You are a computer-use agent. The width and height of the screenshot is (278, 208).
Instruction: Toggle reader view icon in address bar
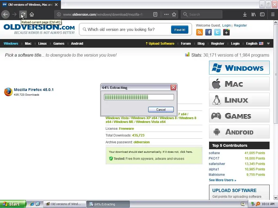pyautogui.click(x=155, y=14)
